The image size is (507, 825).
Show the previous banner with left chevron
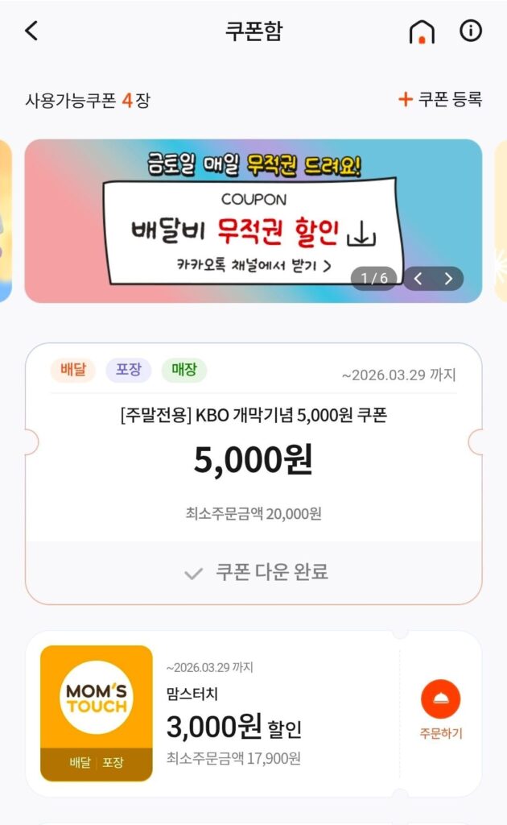click(x=418, y=278)
